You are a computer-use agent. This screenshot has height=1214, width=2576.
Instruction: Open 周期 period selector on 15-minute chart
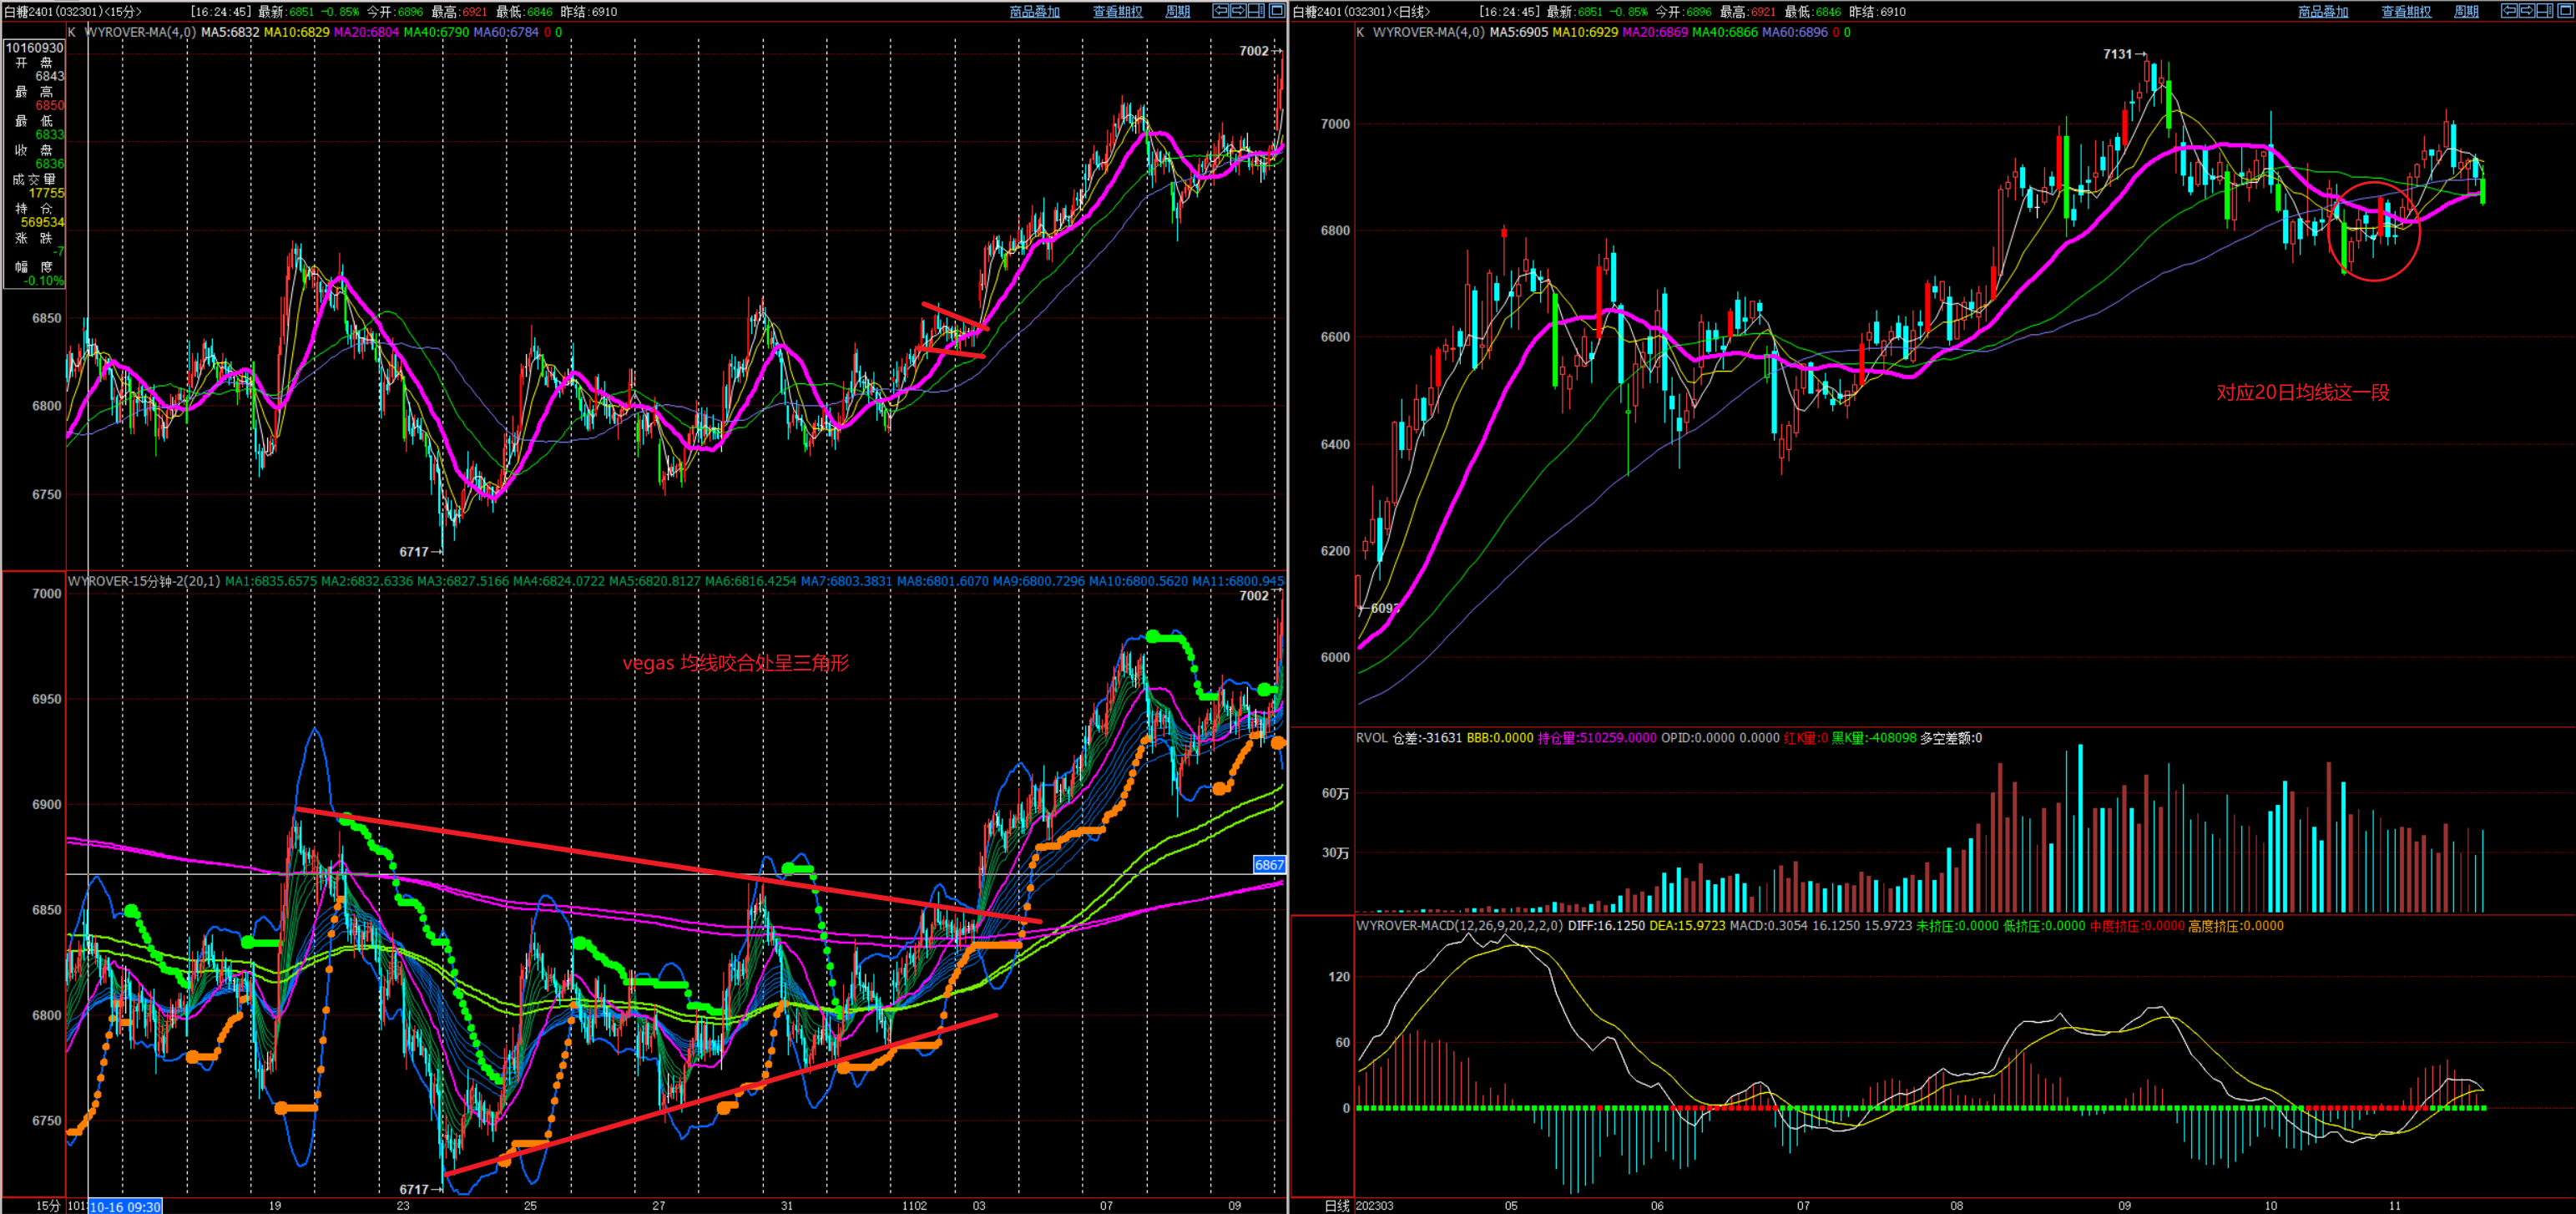click(x=1177, y=12)
